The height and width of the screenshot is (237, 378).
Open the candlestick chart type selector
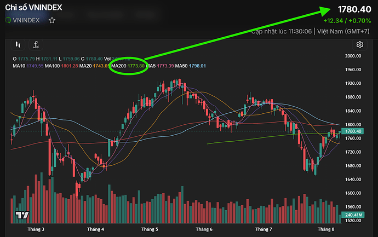point(18,45)
